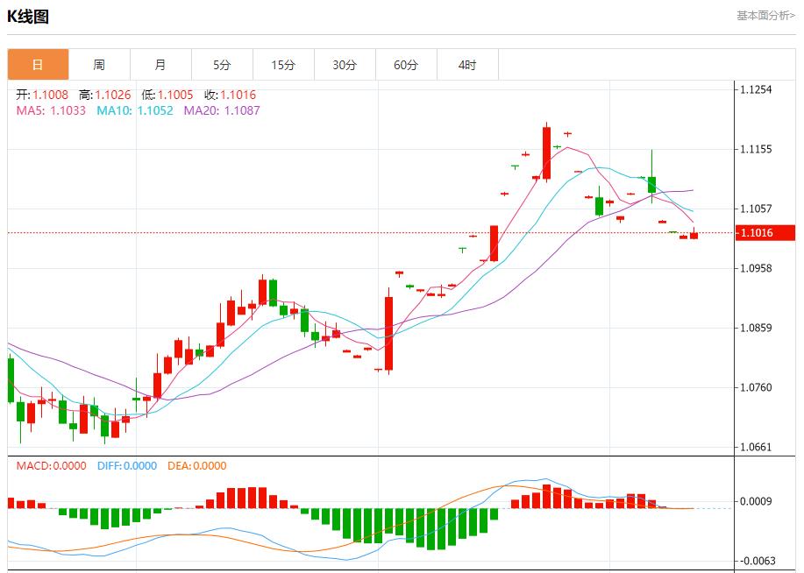Click the K线图 title heading
The width and height of the screenshot is (804, 573).
click(28, 17)
